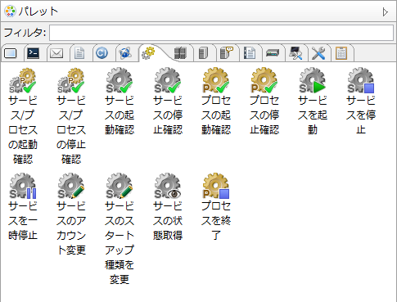
Task: Choose the サービスの起動確認 component
Action: (120, 101)
